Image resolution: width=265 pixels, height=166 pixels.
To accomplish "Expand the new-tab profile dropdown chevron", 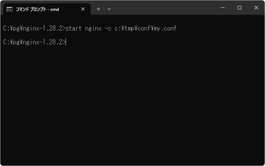I will [x=109, y=9].
